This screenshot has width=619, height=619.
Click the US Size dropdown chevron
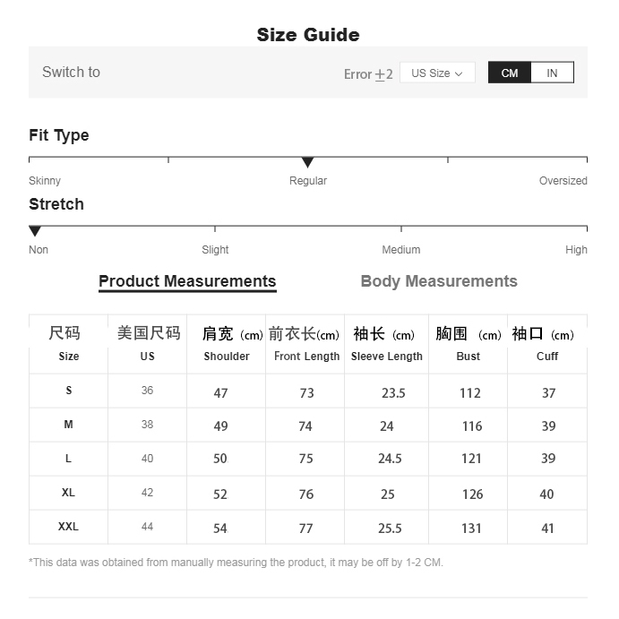coord(460,73)
